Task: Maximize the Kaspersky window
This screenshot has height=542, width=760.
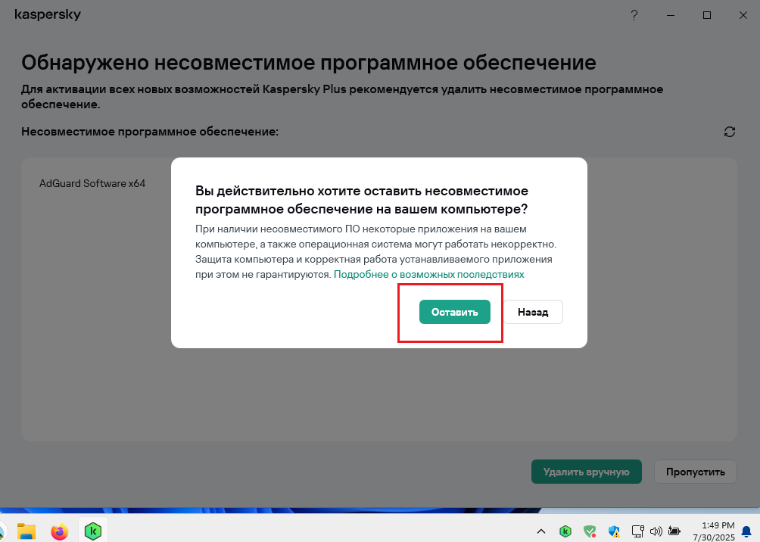Action: point(707,15)
